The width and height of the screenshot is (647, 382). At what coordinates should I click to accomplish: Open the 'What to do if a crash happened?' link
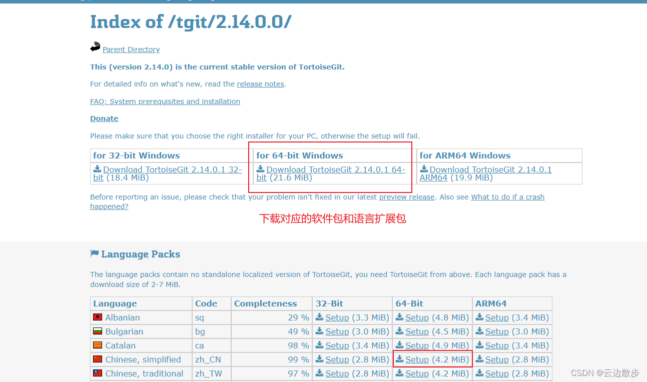point(507,197)
